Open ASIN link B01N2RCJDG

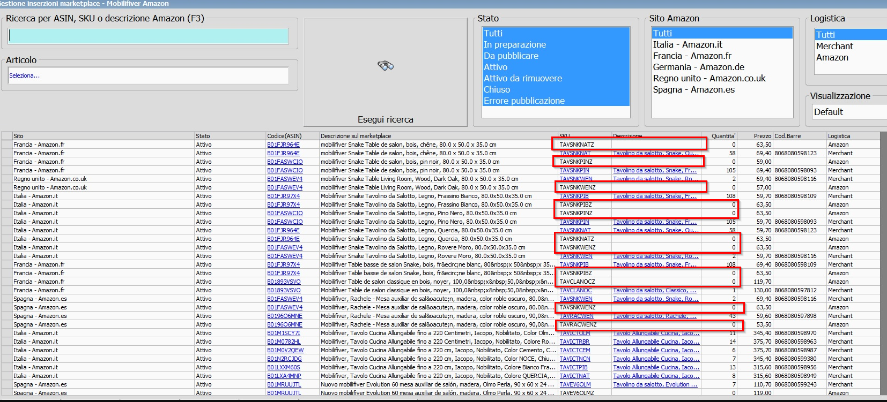284,359
